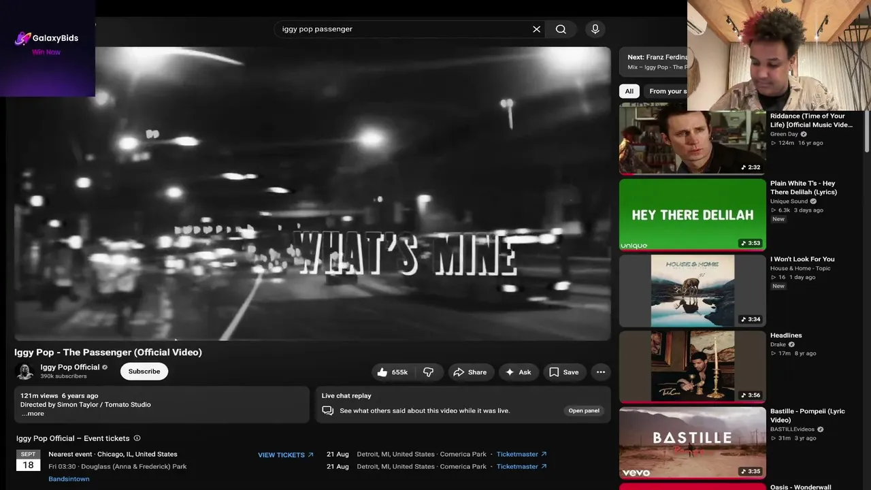Subscribe to Iggy Pop Official

tap(144, 372)
